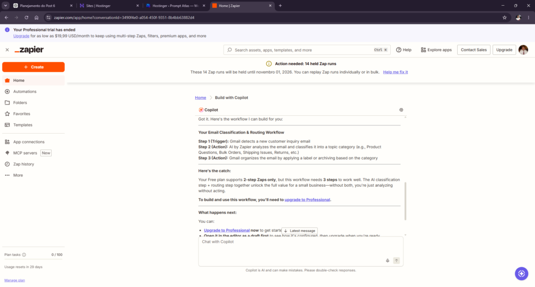Click the upgrade to Professional inline link

307,200
